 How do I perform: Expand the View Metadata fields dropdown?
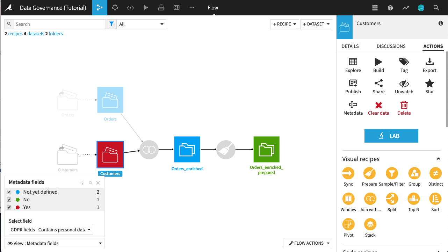point(55,243)
